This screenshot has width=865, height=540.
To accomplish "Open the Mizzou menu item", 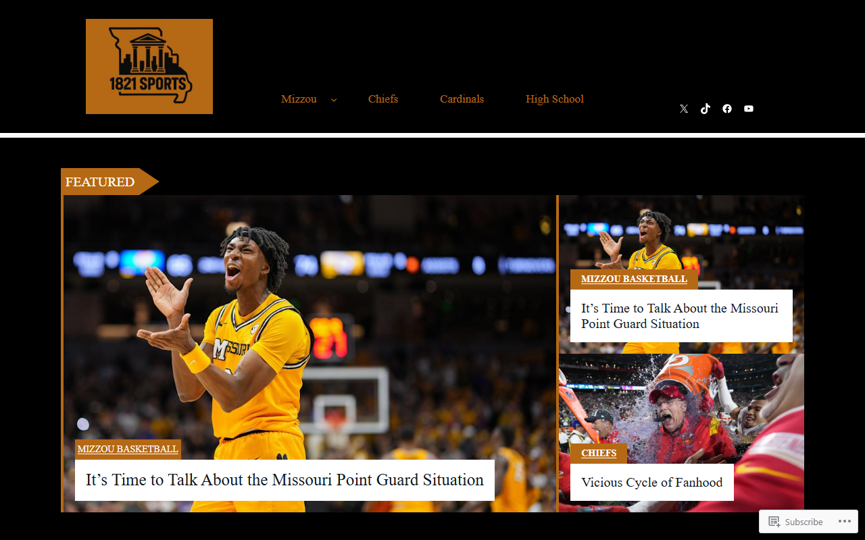I will (x=299, y=99).
